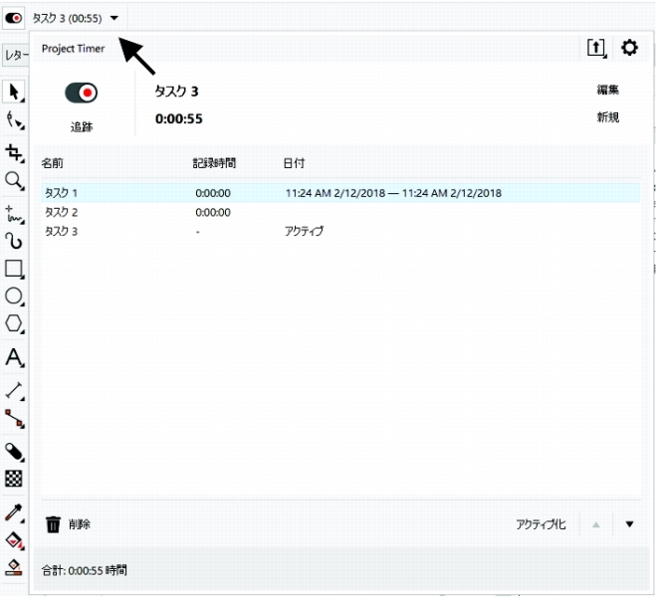
Task: Expand the タスク 3 (00:55) dropdown arrow
Action: coord(115,18)
